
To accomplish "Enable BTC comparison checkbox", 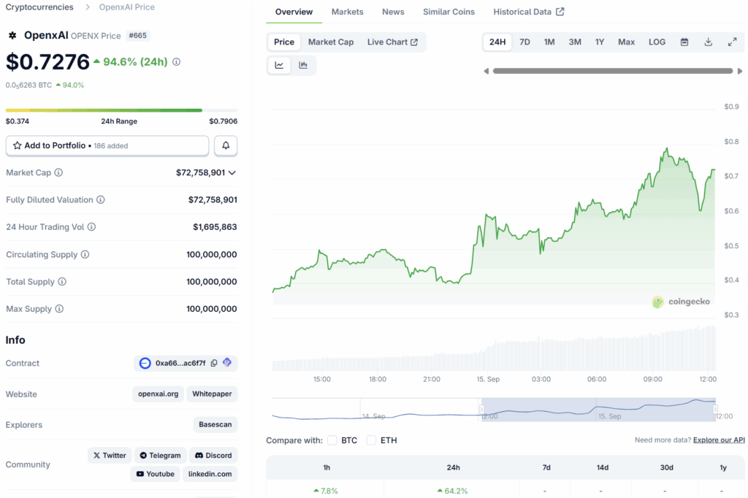I will (x=332, y=440).
